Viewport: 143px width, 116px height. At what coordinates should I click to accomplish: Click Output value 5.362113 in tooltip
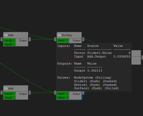(95, 70)
